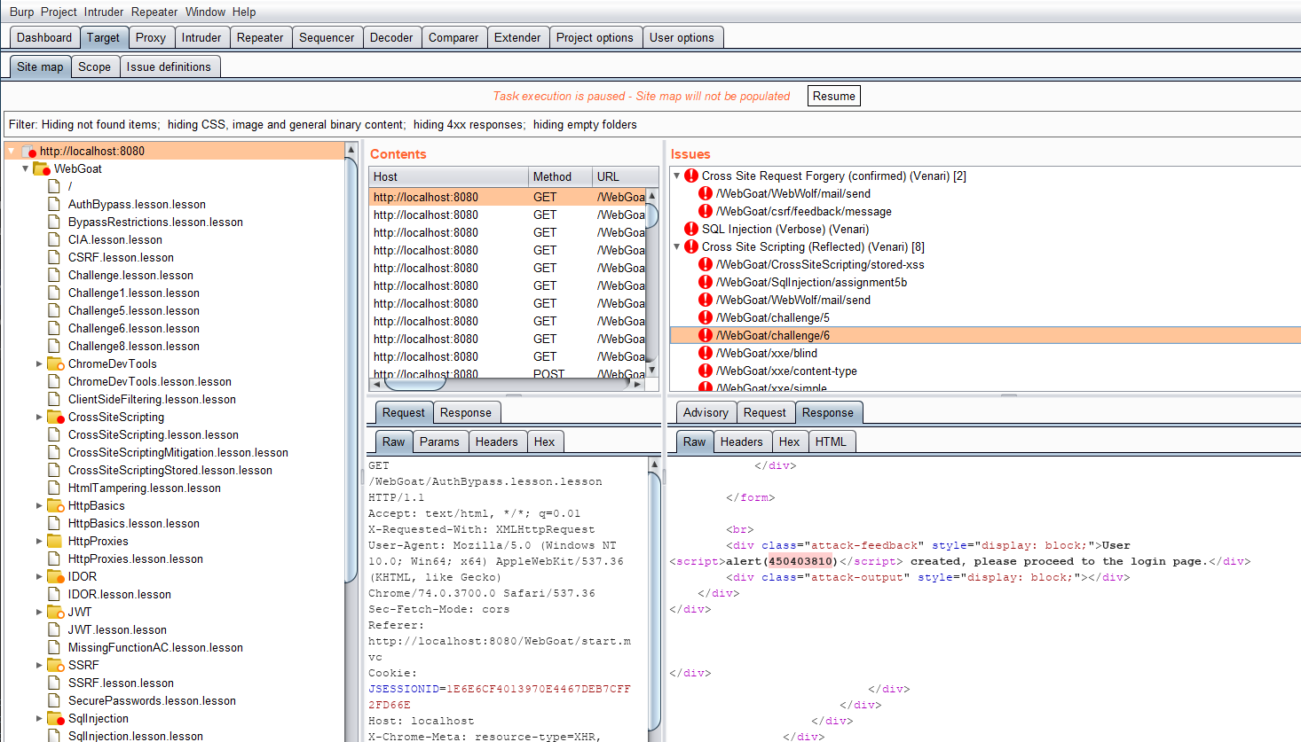The image size is (1301, 742).
Task: Click the alert icon beside /WebGoat/SqlInjection/assignment5b
Action: tap(706, 282)
